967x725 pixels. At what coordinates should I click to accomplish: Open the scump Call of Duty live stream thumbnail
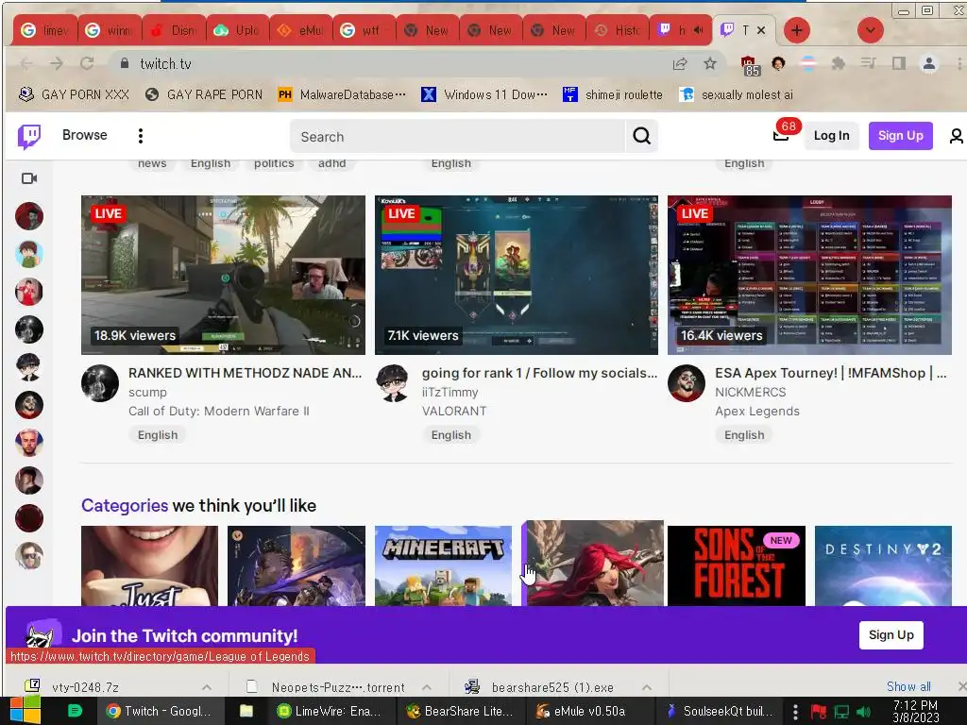point(223,275)
